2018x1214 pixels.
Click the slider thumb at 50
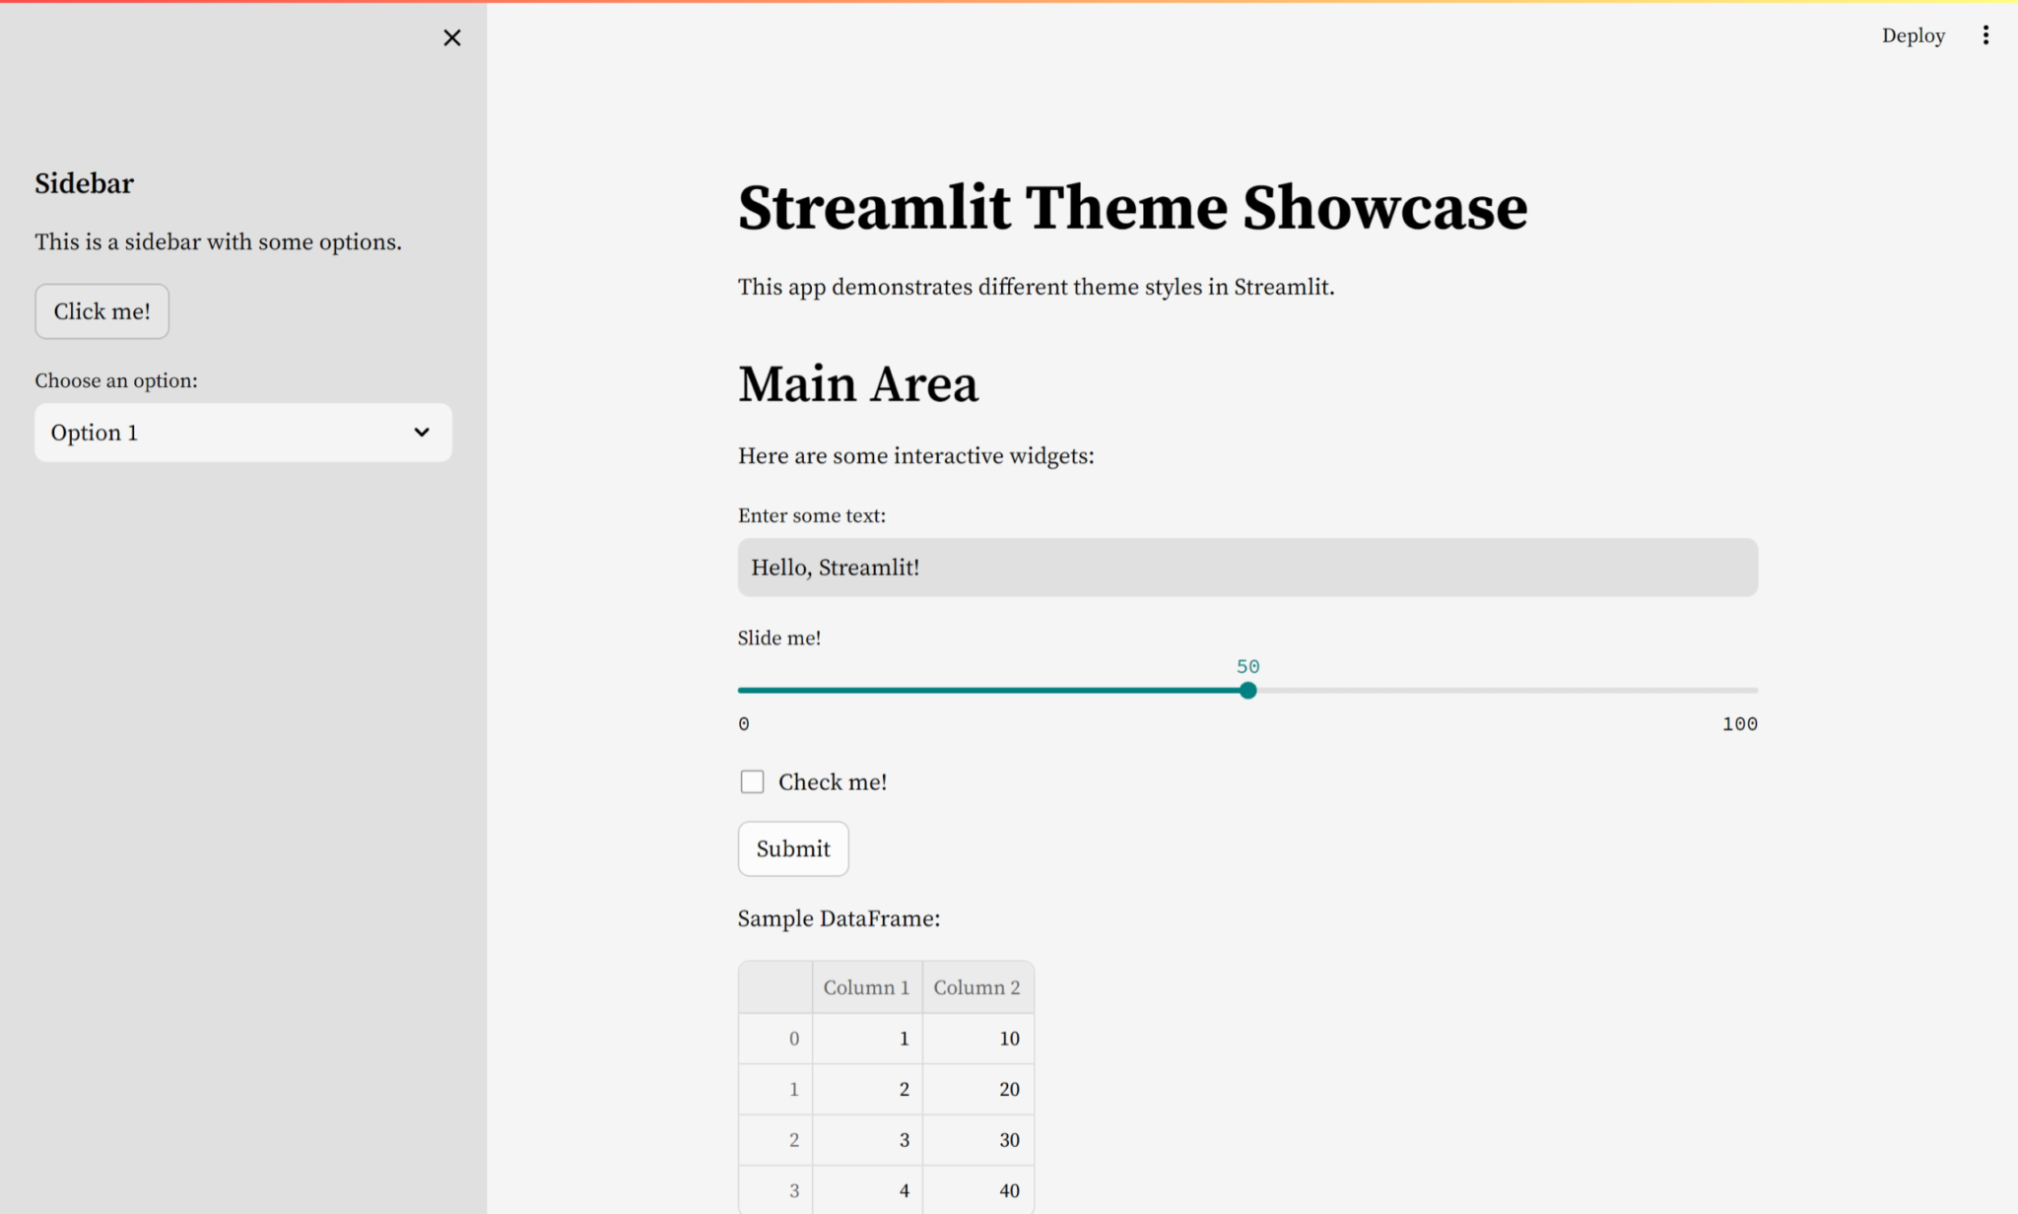[1247, 691]
